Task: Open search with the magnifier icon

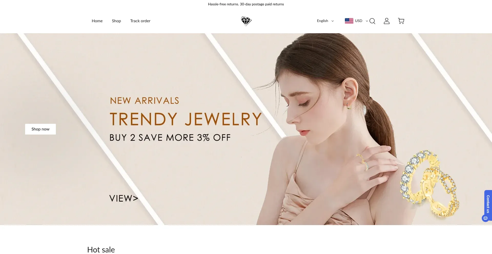Action: (x=372, y=21)
